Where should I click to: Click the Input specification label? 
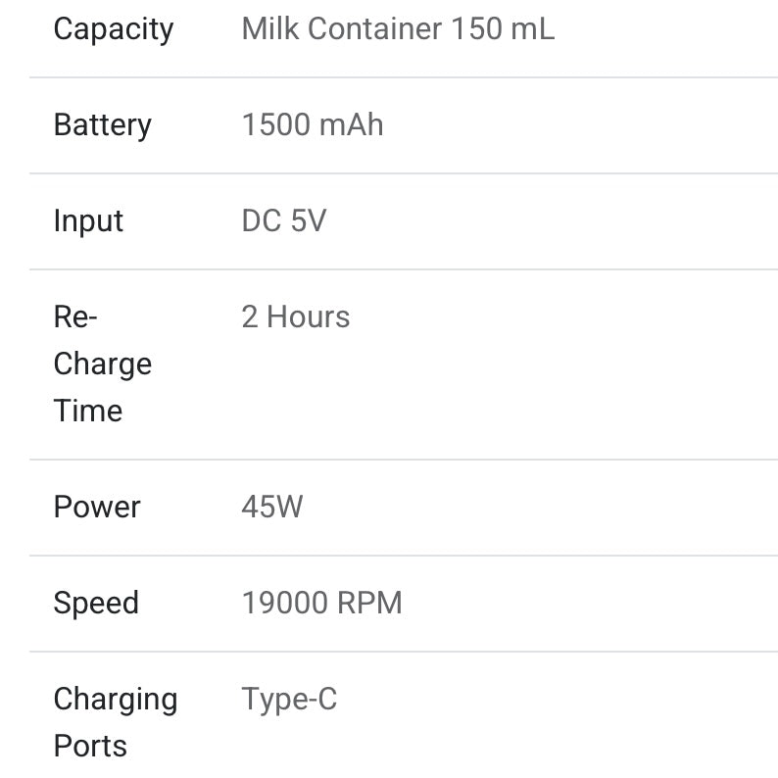click(x=88, y=221)
